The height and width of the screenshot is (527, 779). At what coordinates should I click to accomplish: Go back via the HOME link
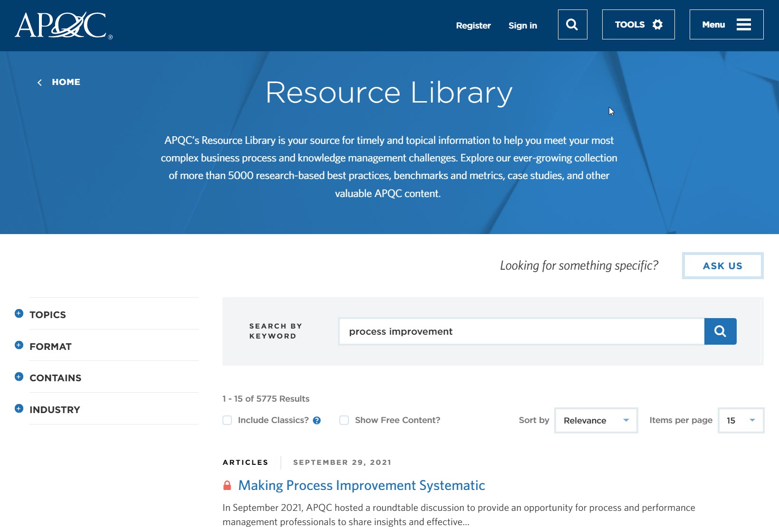pos(66,82)
